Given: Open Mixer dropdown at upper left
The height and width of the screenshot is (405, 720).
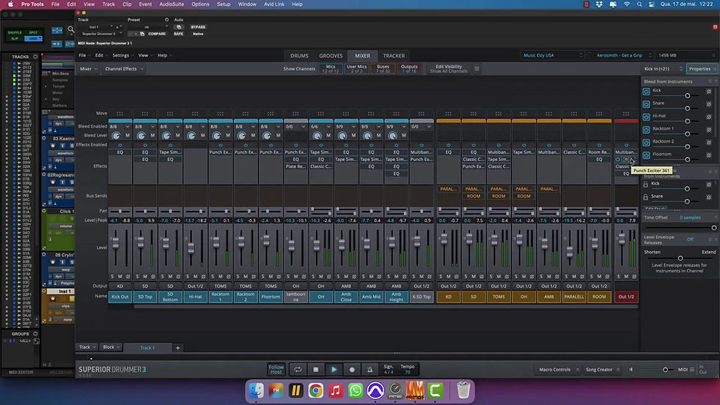Looking at the screenshot, I should coord(89,69).
